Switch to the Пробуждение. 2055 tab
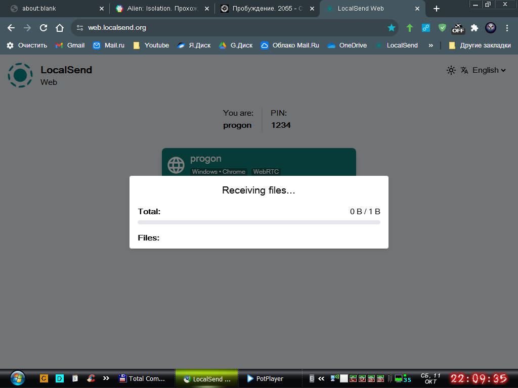 pos(266,9)
